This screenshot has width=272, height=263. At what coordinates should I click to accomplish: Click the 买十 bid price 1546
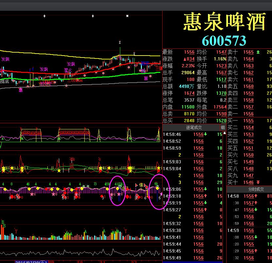coord(248,182)
